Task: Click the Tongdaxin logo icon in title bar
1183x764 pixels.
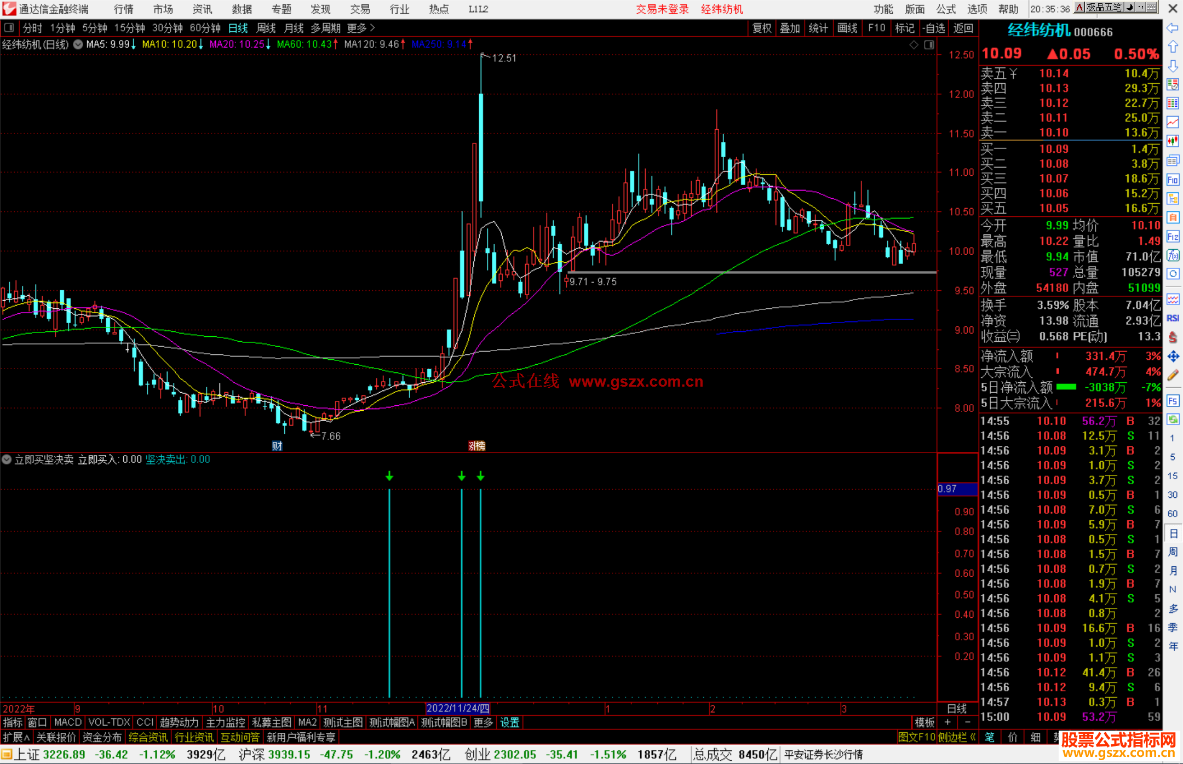Action: [9, 9]
